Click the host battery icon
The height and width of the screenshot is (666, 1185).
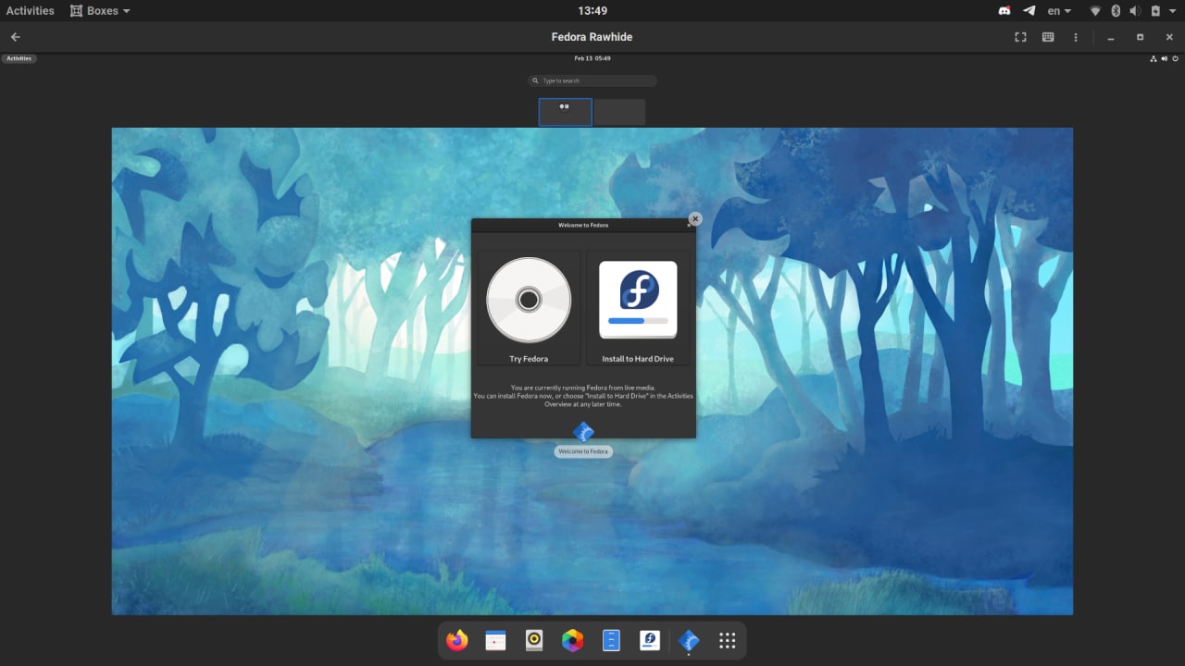pos(1155,11)
